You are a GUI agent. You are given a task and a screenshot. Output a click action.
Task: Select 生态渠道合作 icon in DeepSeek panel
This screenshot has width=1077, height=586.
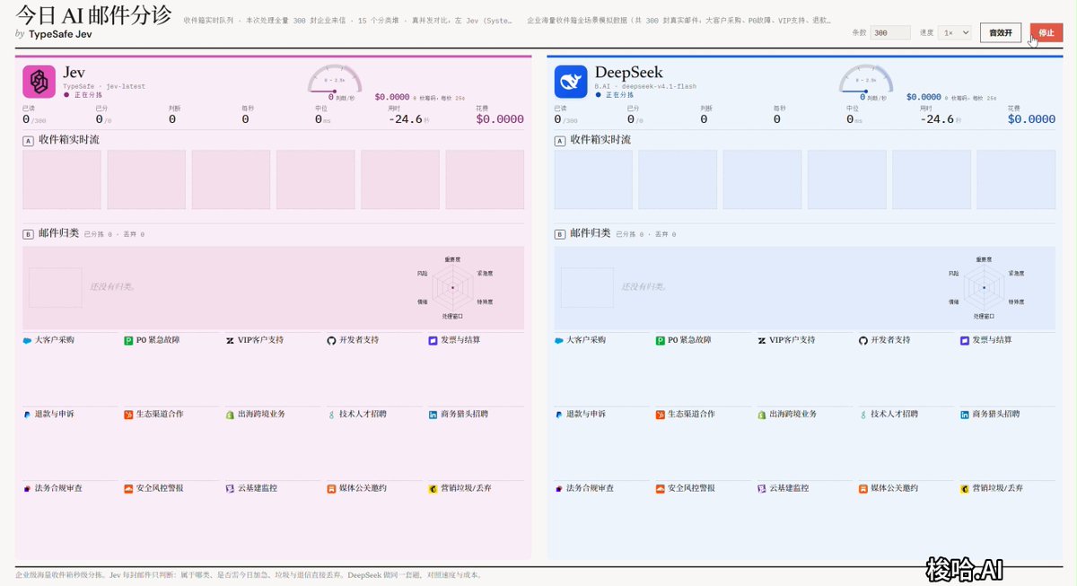coord(661,415)
